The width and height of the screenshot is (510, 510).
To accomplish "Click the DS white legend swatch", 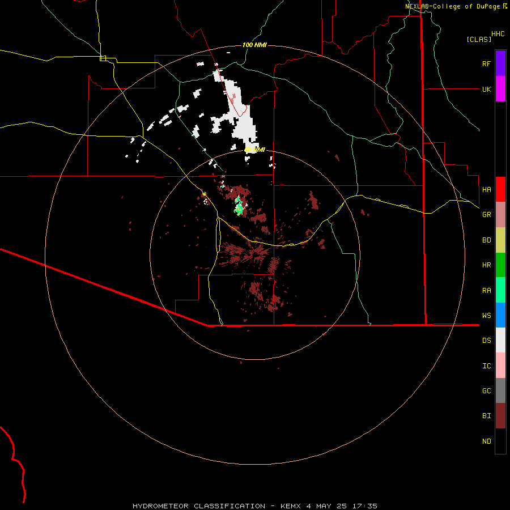I will pos(500,340).
